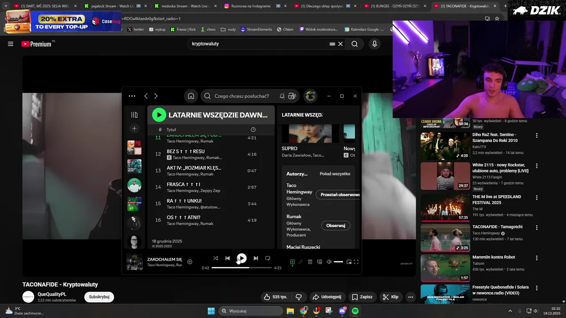566x318 pixels.
Task: Go back in Spotify navigation
Action: click(x=146, y=96)
